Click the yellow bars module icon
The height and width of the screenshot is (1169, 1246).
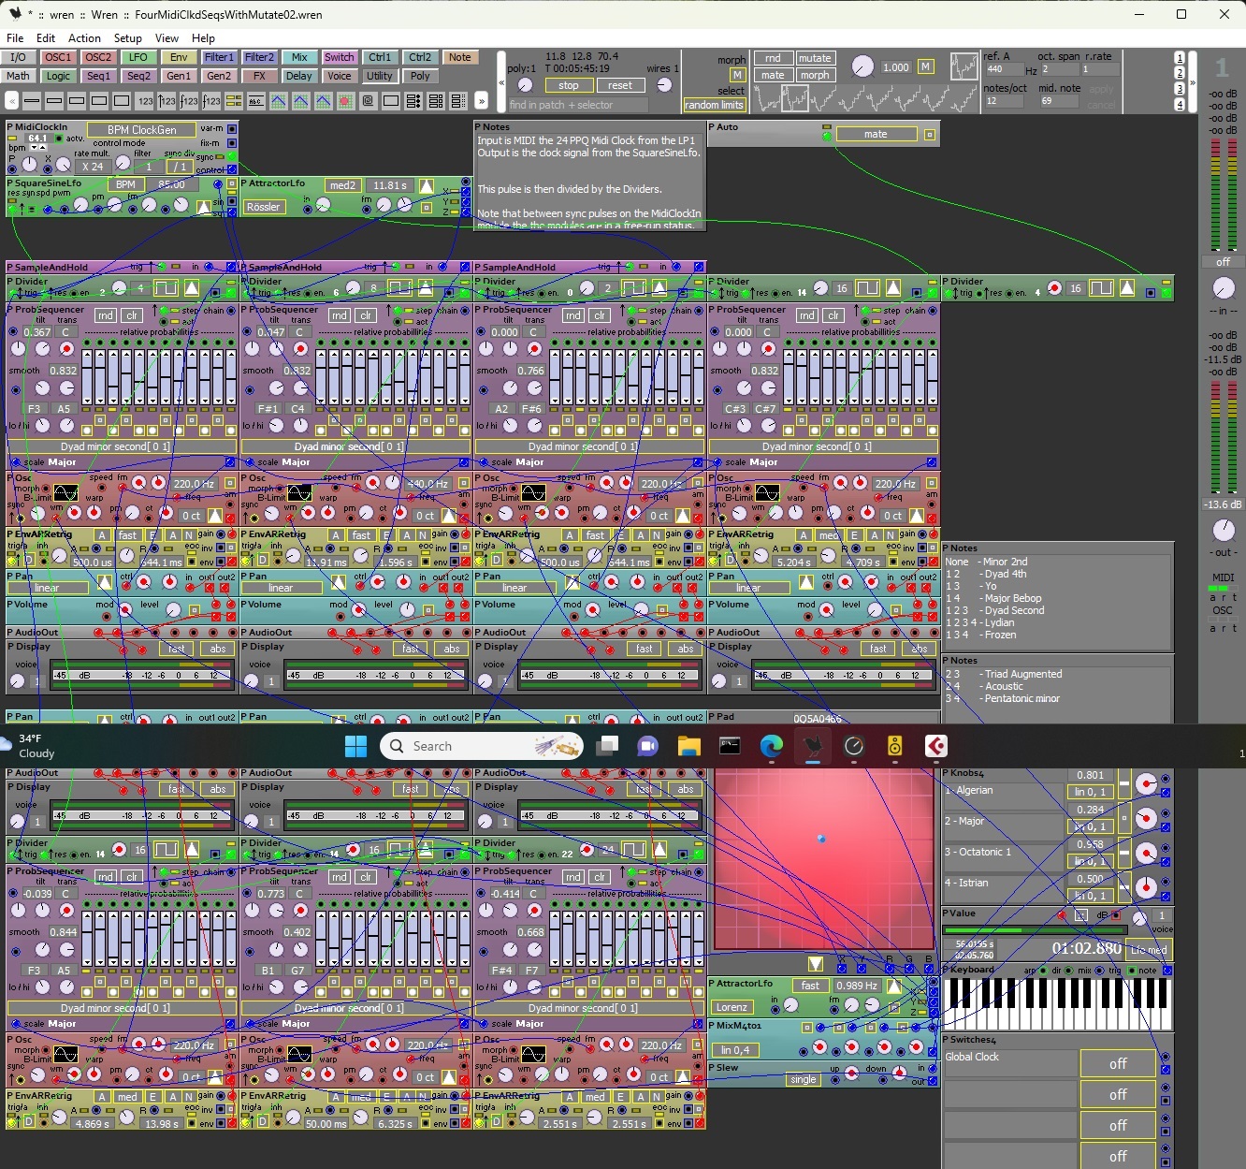click(x=233, y=101)
